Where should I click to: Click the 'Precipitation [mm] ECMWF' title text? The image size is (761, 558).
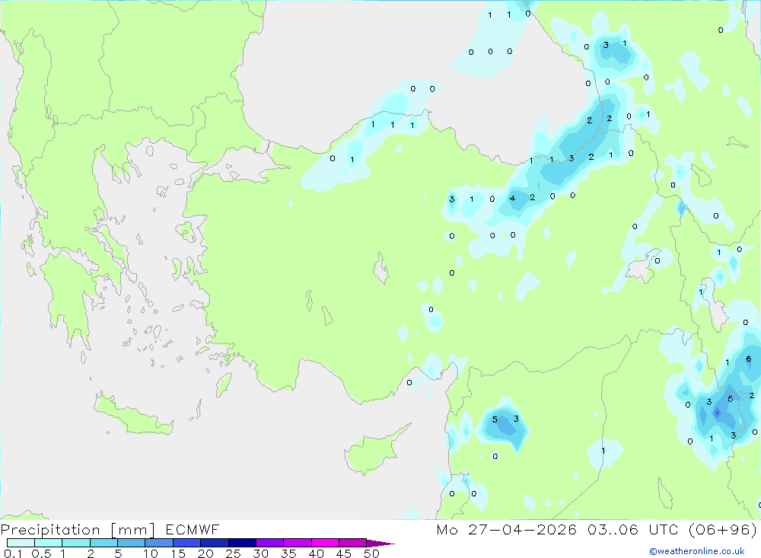point(110,529)
